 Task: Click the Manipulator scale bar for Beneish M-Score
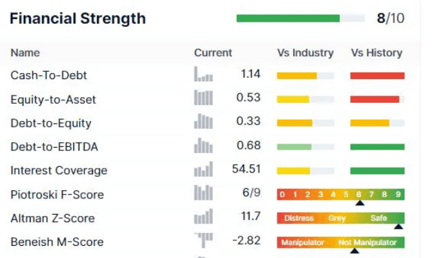(341, 242)
